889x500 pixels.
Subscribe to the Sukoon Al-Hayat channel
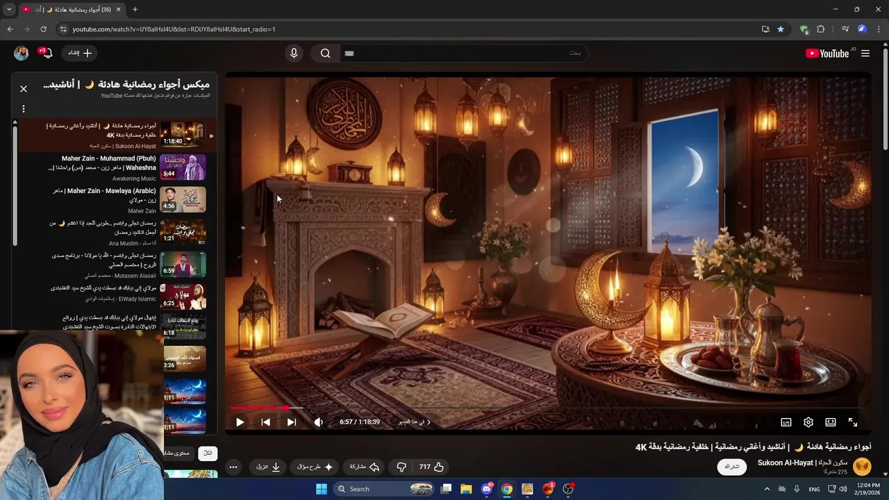(x=732, y=467)
